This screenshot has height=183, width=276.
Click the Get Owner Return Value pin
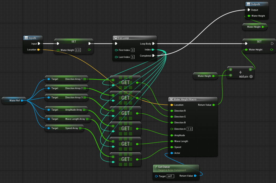(195, 176)
